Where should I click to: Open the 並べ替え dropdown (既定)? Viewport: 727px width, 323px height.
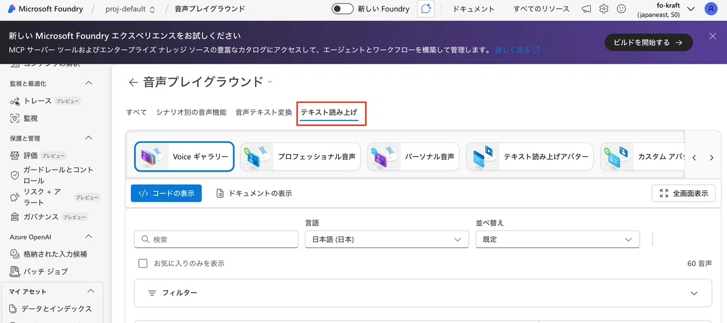(558, 239)
